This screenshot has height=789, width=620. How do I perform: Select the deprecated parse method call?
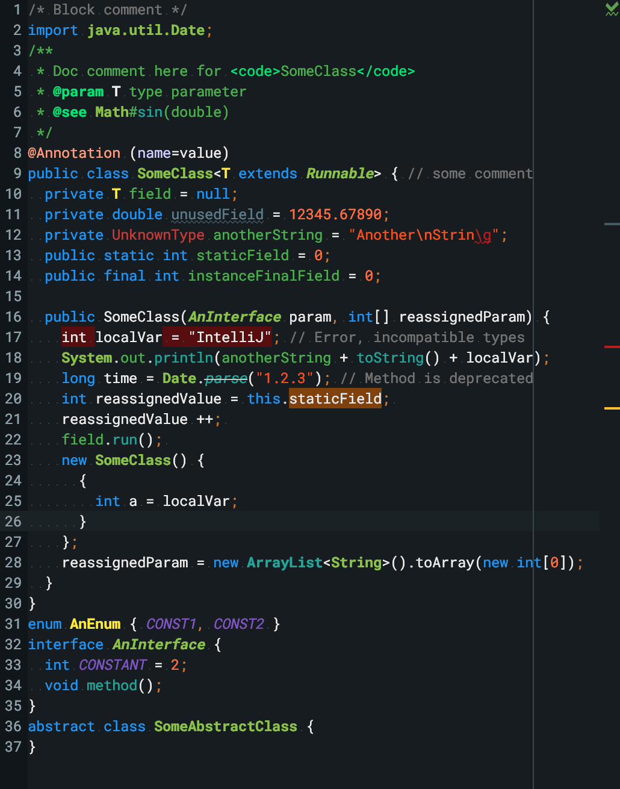point(226,378)
